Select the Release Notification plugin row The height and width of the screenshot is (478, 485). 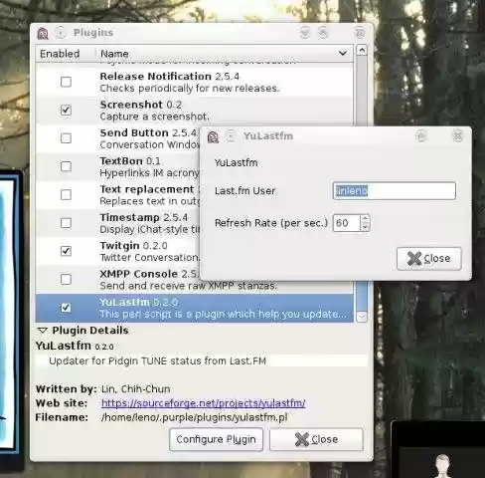click(x=195, y=82)
